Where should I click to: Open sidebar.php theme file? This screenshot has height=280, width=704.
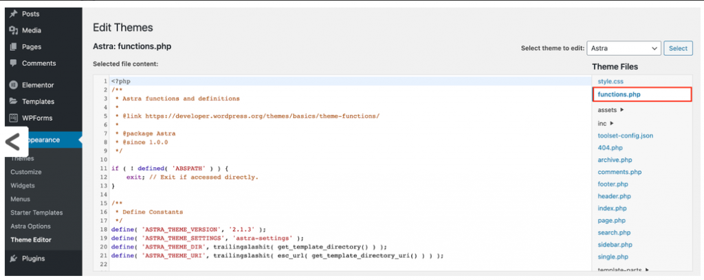(615, 244)
